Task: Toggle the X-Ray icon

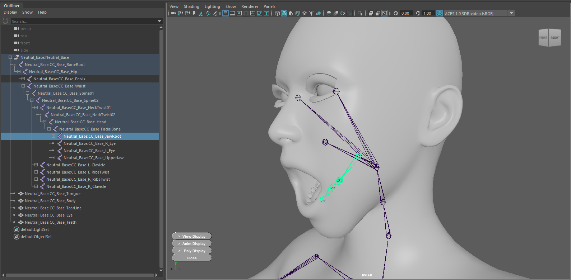Action: pos(371,13)
